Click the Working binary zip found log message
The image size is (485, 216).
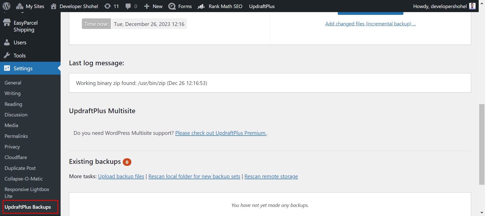pyautogui.click(x=141, y=83)
